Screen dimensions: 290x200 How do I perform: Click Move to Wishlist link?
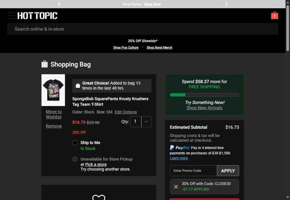coord(53,114)
